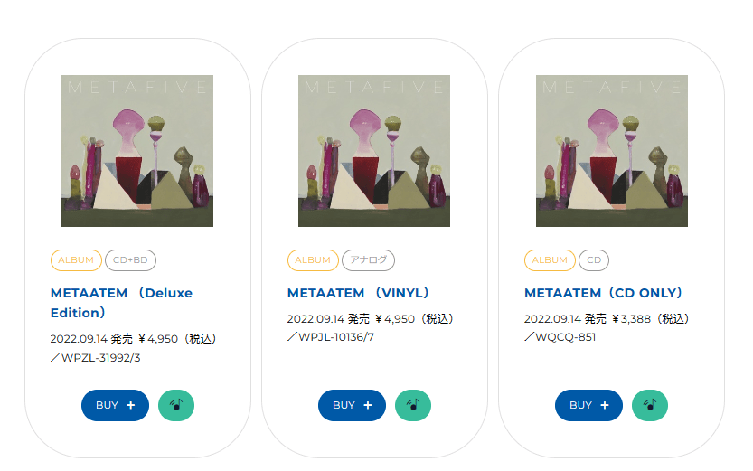Select the CD+BD format tag

tap(130, 260)
